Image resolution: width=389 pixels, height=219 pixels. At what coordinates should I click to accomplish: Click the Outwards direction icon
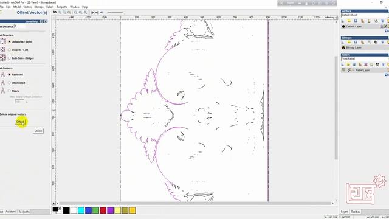point(2,41)
